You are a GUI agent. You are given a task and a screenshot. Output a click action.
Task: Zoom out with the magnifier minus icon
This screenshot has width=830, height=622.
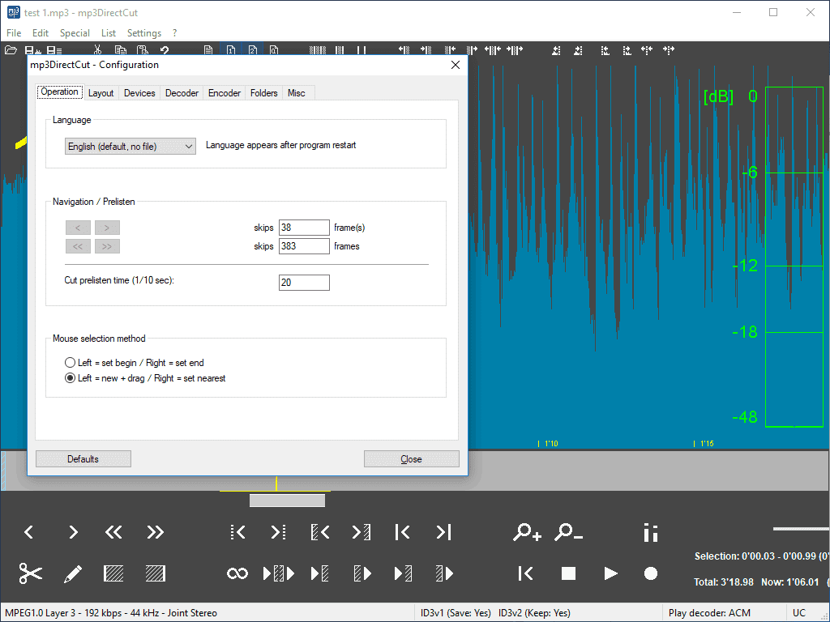coord(568,532)
